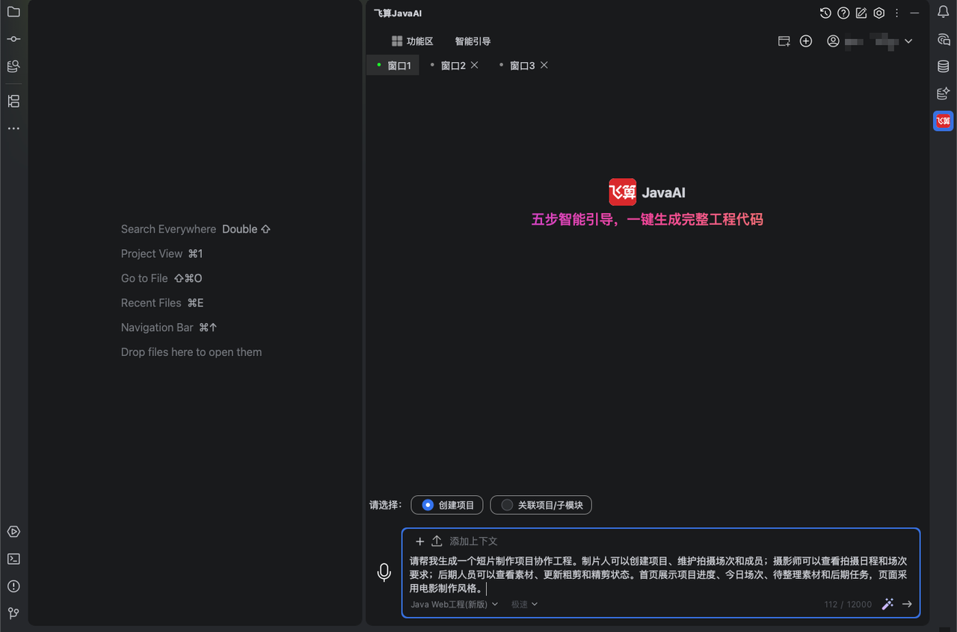Click the 'Recent Files' hint text
This screenshot has height=632, width=957.
(x=151, y=303)
